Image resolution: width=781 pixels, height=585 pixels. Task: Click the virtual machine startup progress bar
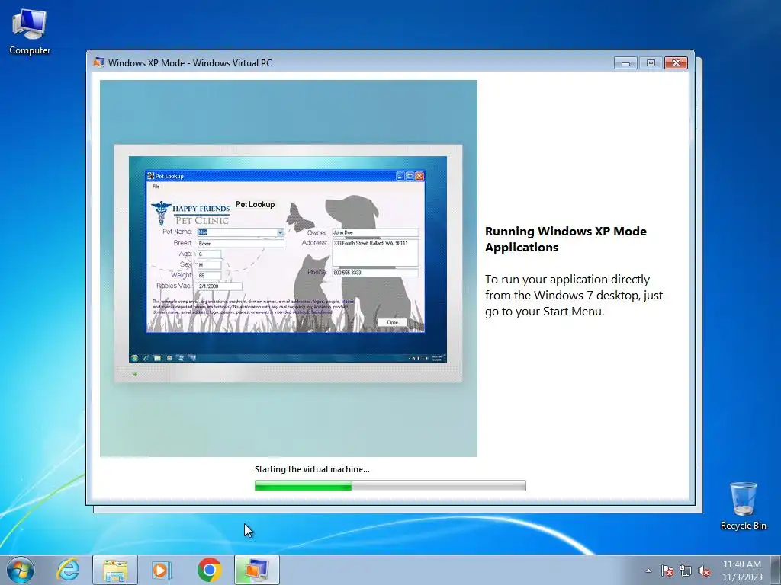[x=390, y=485]
